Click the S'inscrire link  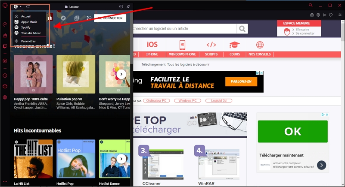tap(302, 29)
